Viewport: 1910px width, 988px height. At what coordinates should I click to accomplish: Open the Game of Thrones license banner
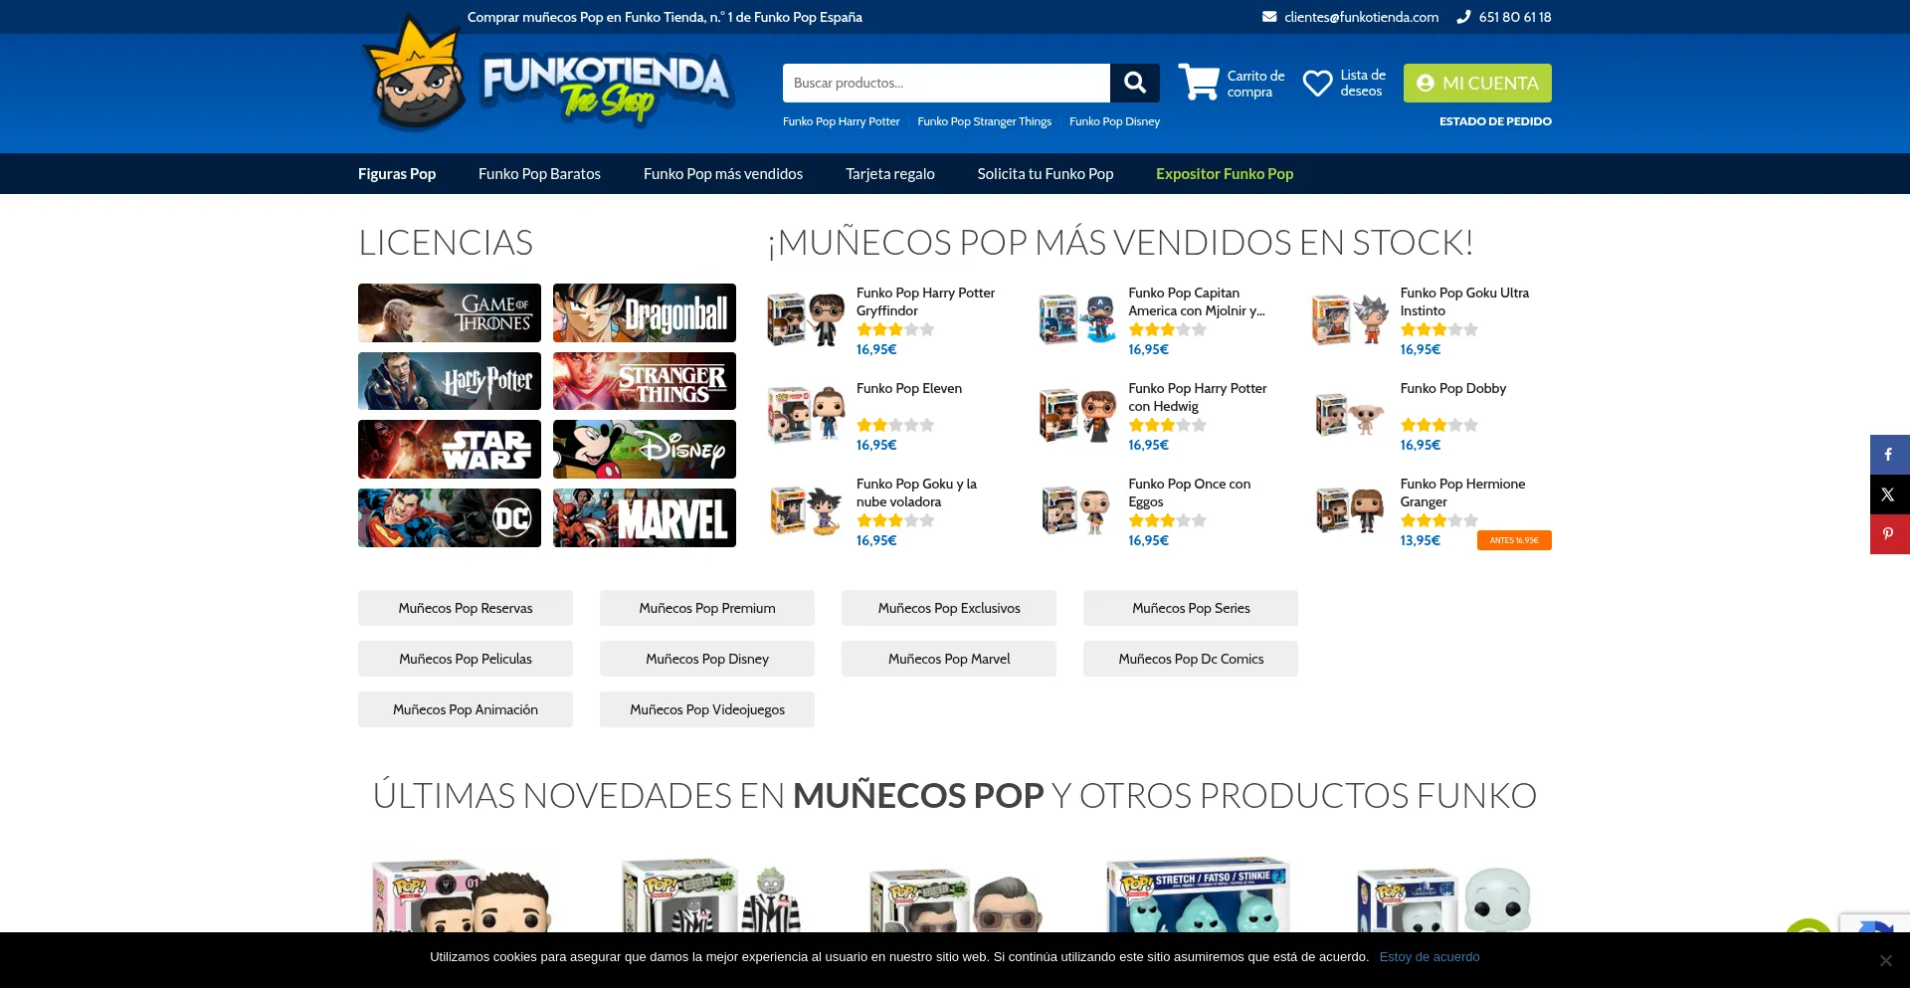[450, 312]
